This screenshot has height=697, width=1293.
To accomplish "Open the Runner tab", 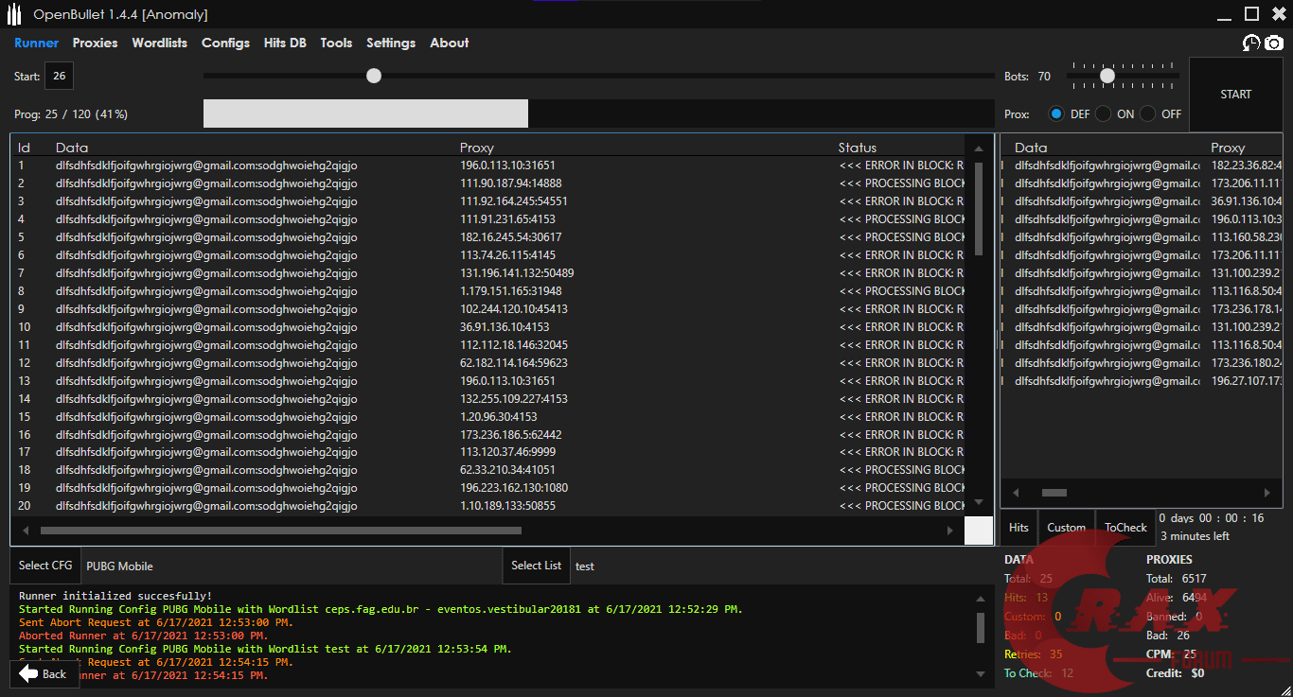I will click(x=36, y=43).
